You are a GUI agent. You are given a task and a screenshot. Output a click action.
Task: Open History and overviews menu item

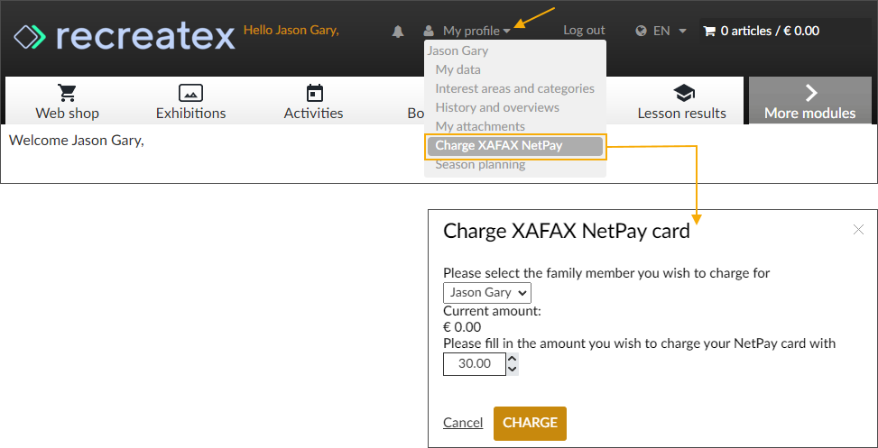tap(497, 107)
